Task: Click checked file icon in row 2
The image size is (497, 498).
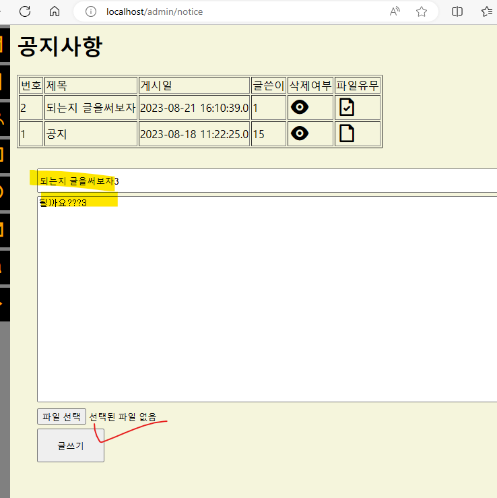Action: 347,107
